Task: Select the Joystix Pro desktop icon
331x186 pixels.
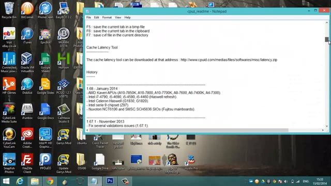Action: coord(191,162)
